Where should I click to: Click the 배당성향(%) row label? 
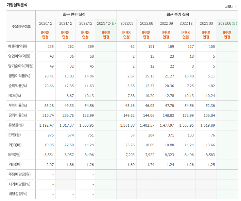coord(18,194)
